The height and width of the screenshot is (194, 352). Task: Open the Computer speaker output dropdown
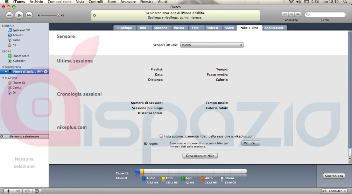[334, 191]
